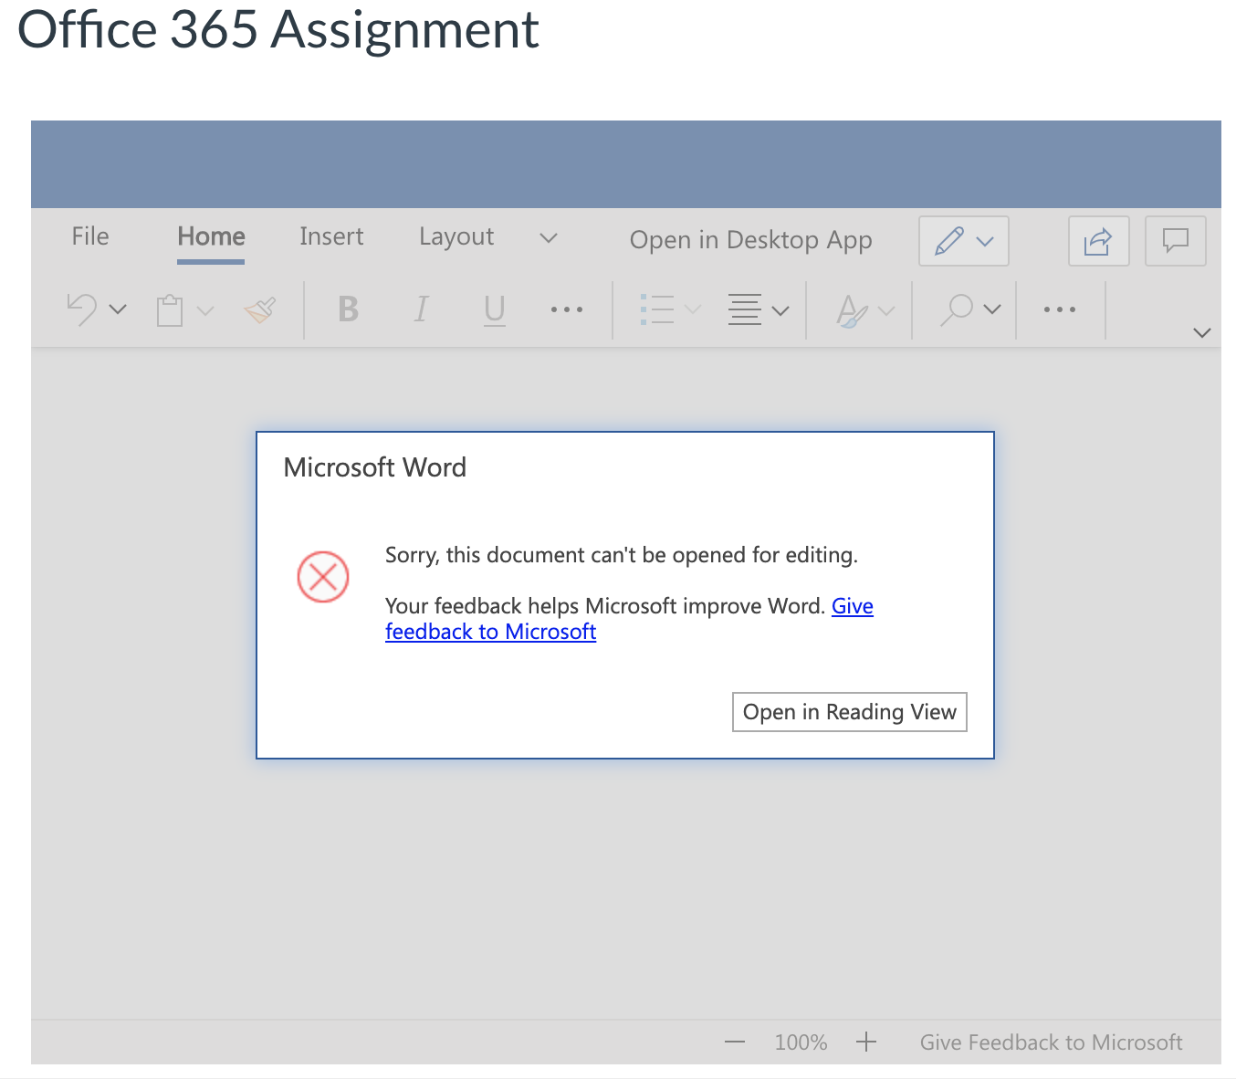The height and width of the screenshot is (1079, 1236).
Task: Toggle Underline formatting
Action: pos(494,309)
